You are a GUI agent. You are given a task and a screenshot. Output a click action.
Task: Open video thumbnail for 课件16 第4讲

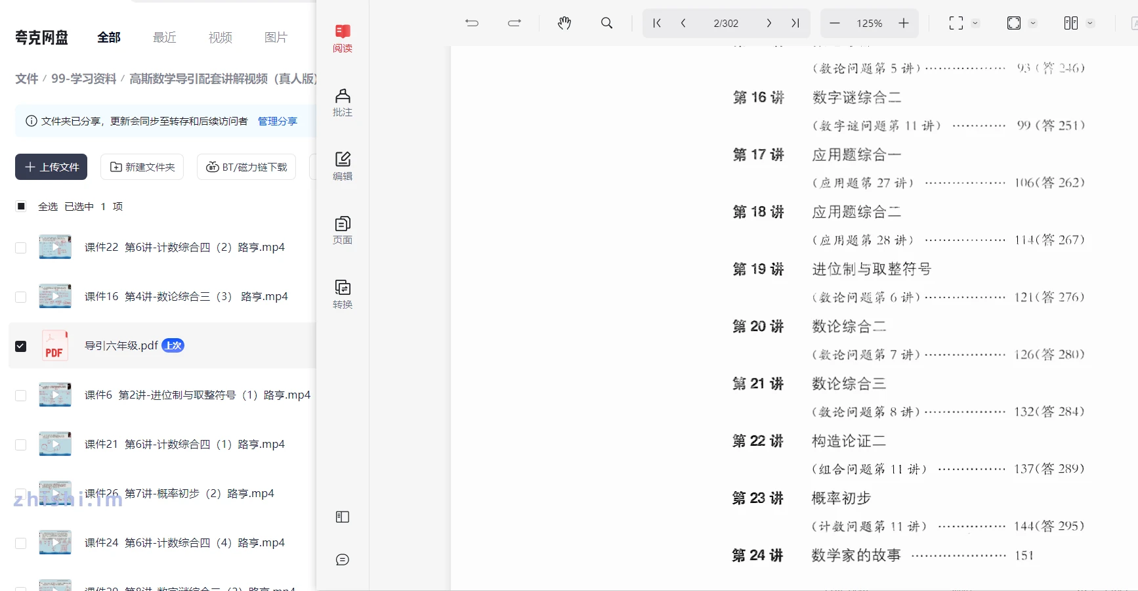click(55, 296)
